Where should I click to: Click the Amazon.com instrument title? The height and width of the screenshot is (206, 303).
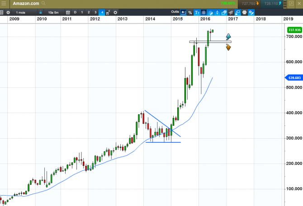pyautogui.click(x=26, y=4)
